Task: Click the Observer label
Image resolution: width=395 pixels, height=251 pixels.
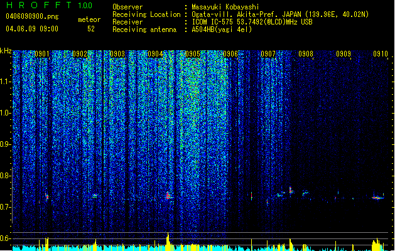Action: [x=127, y=7]
